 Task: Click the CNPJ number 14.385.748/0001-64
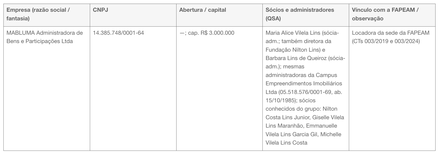pyautogui.click(x=118, y=33)
